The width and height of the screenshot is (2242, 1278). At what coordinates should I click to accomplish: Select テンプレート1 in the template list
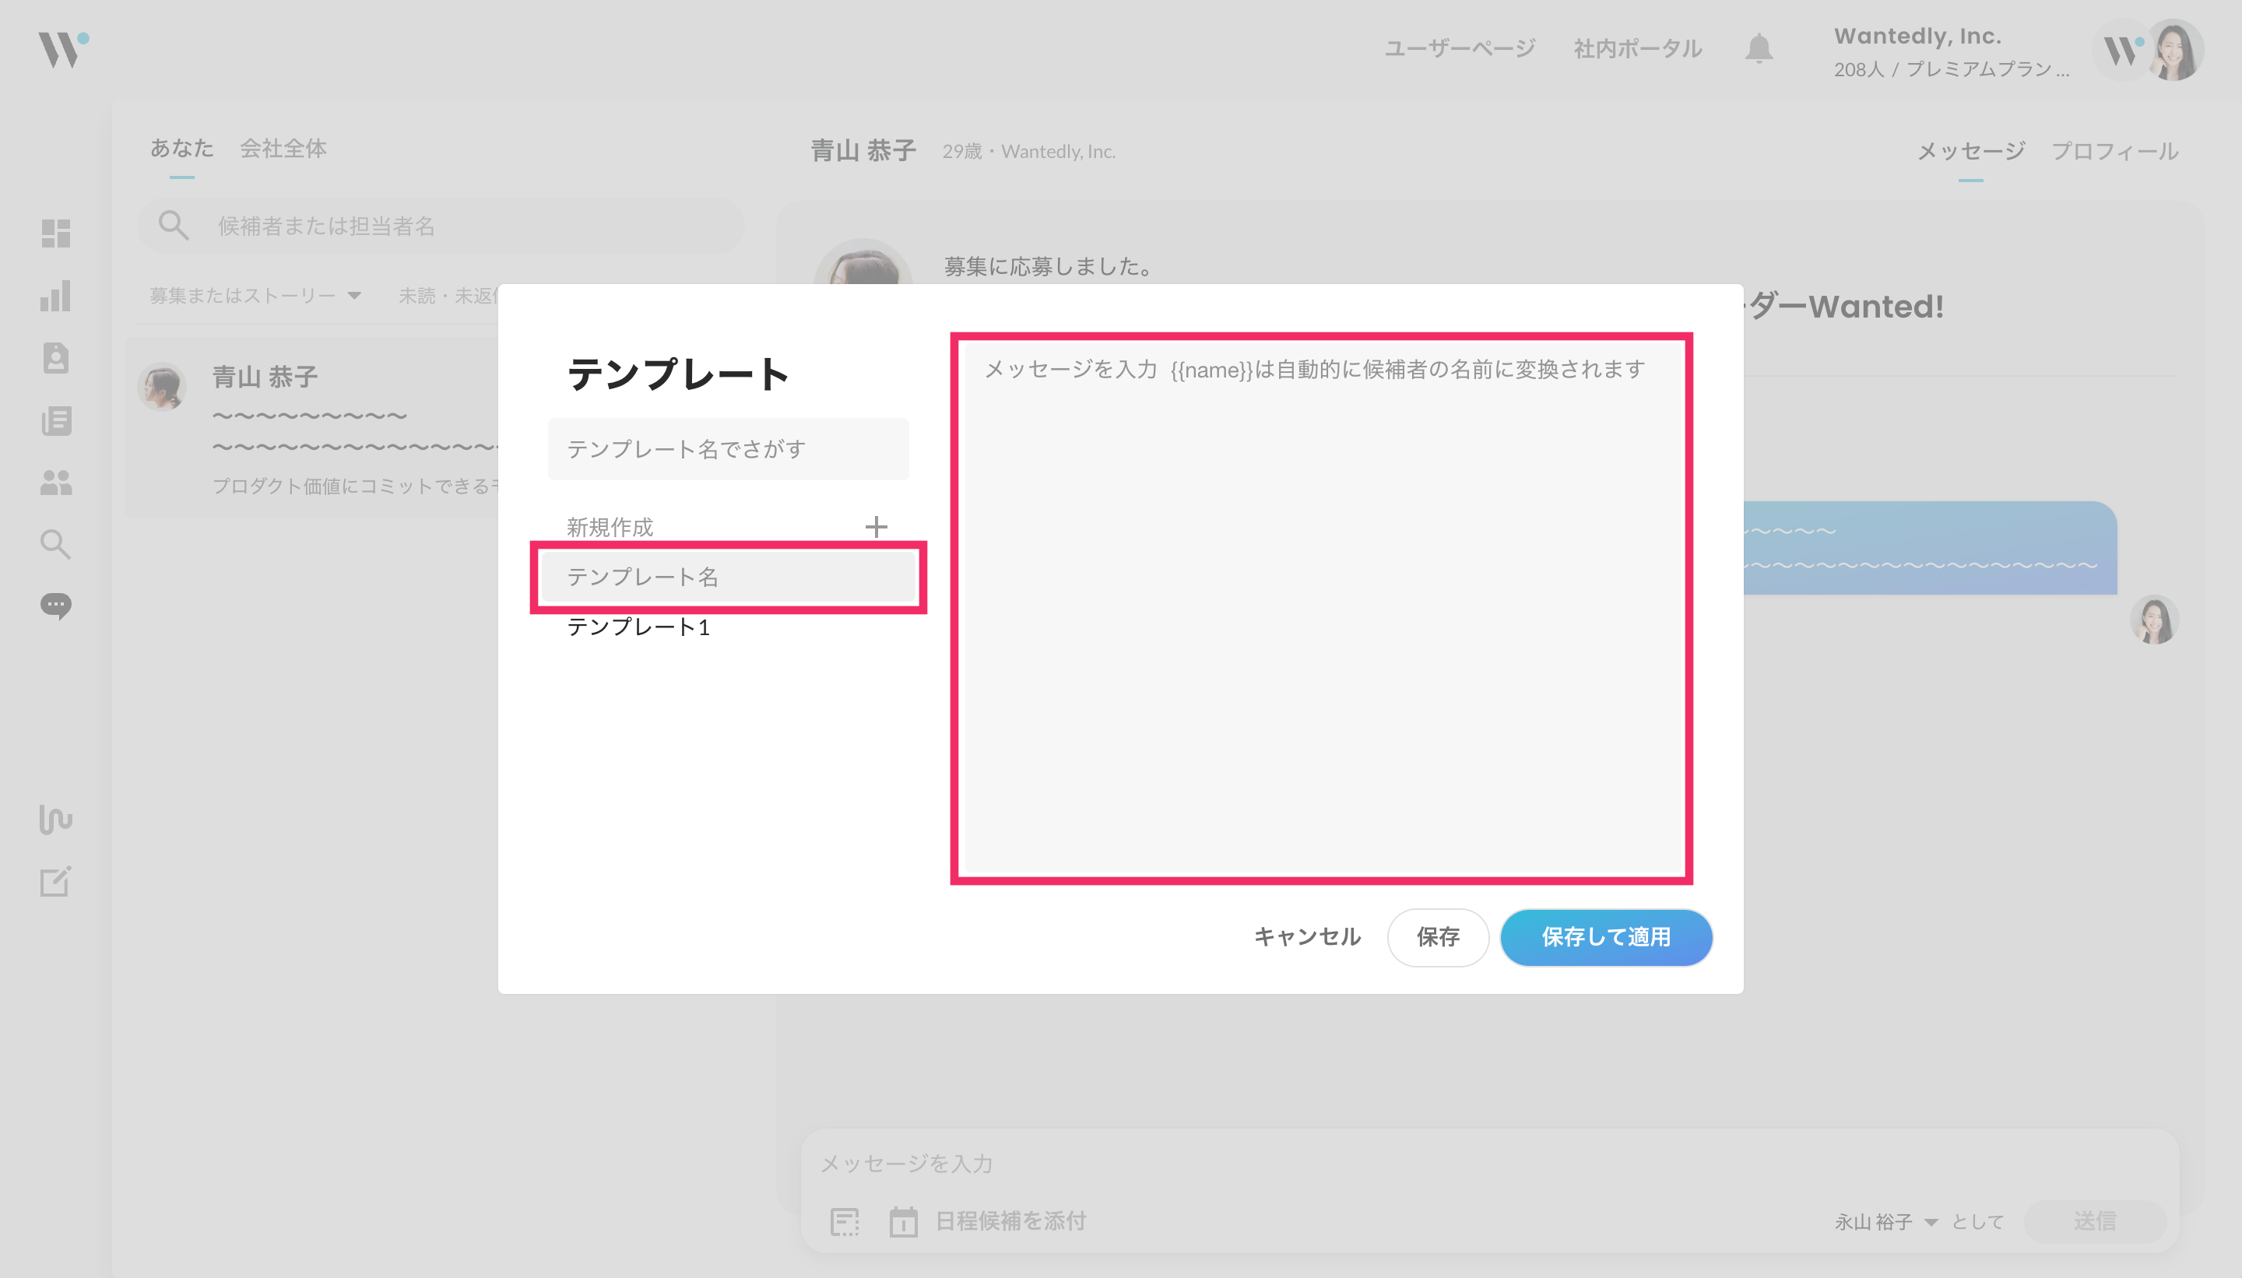click(x=638, y=627)
